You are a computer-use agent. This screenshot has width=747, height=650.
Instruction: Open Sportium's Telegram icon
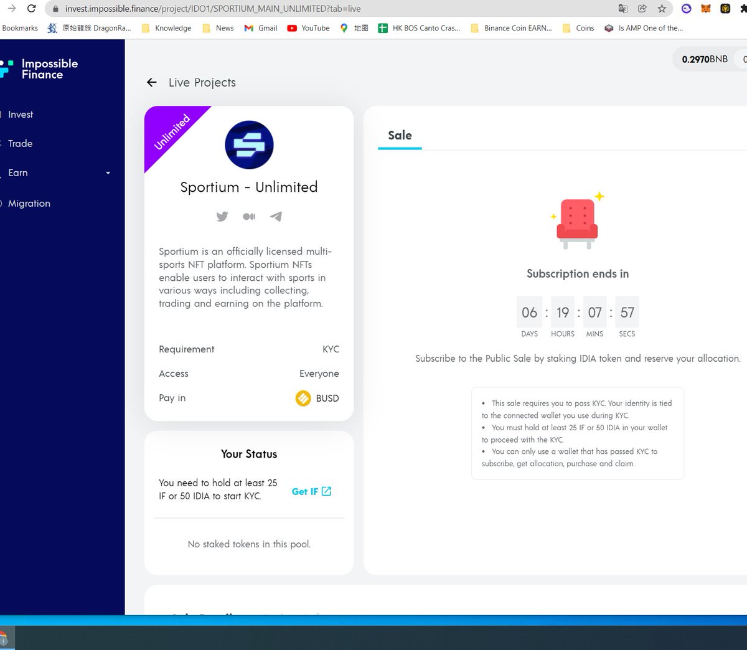point(276,217)
